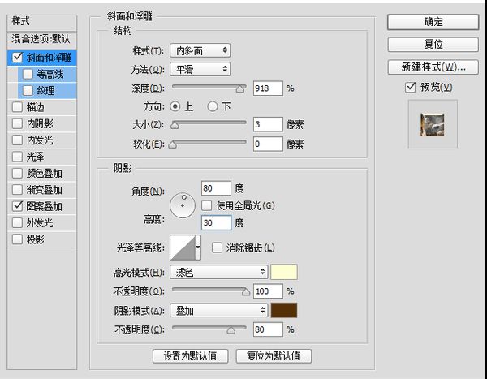Open the 阴影模式 dropdown showing 叠加

pyautogui.click(x=218, y=310)
